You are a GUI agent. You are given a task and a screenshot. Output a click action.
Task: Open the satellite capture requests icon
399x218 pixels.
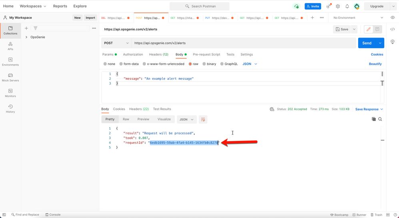click(x=329, y=6)
